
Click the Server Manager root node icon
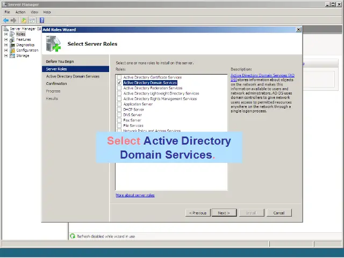[x=6, y=28]
